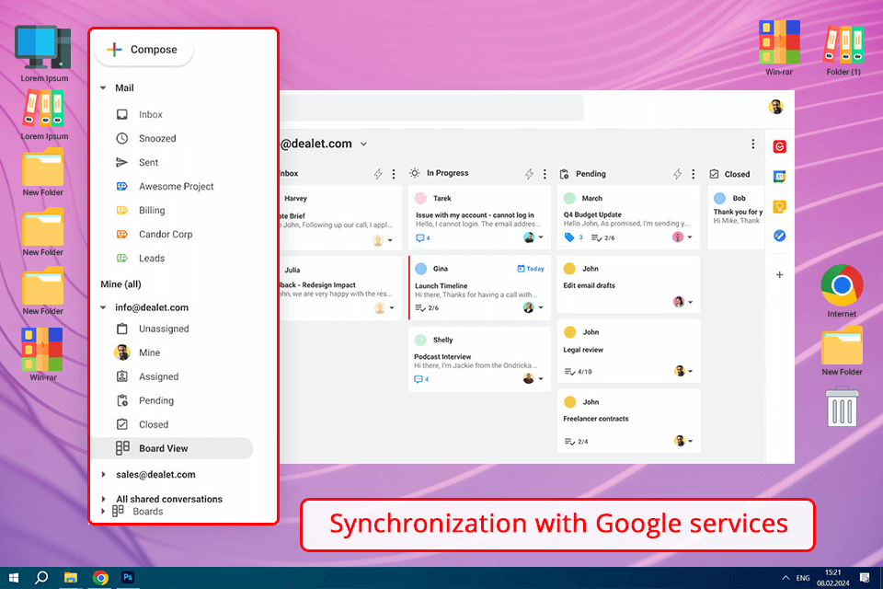Open Google Tasks in side panel
Screen dimensions: 883x589
(779, 236)
